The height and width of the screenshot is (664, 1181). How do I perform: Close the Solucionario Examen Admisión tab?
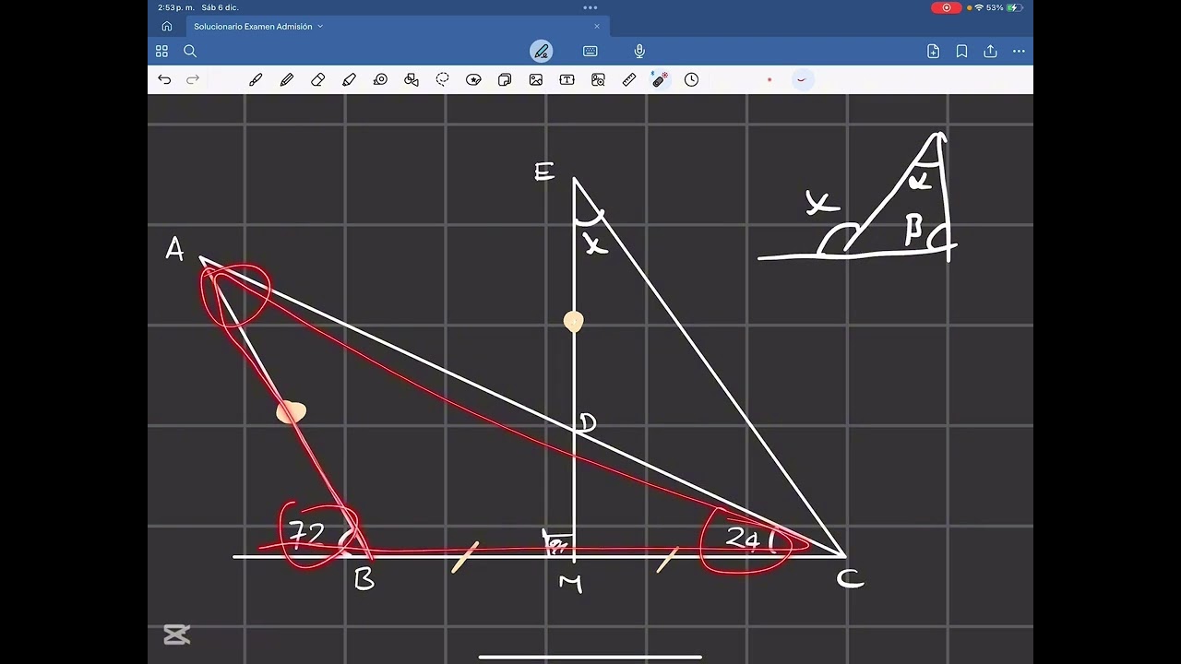click(597, 27)
